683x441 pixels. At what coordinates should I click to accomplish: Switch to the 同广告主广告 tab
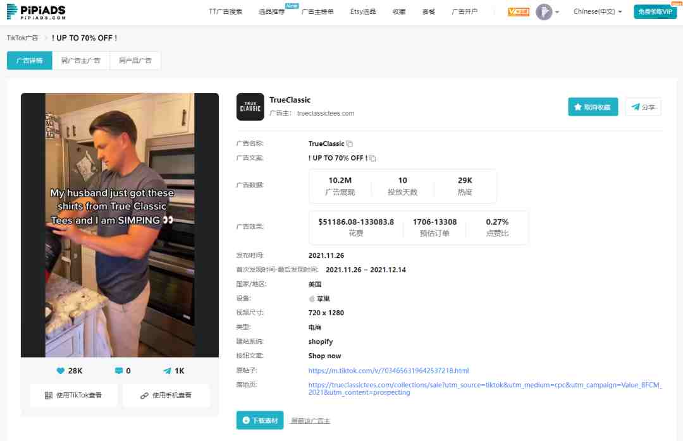pos(80,61)
